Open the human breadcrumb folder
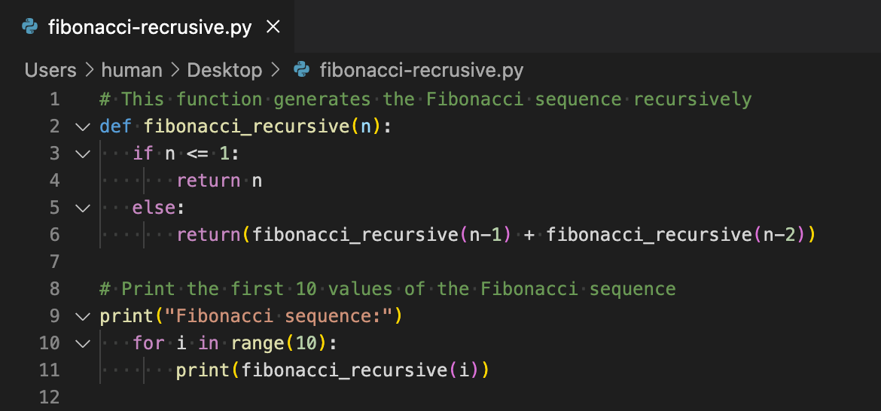Viewport: 881px width, 411px height. [132, 70]
